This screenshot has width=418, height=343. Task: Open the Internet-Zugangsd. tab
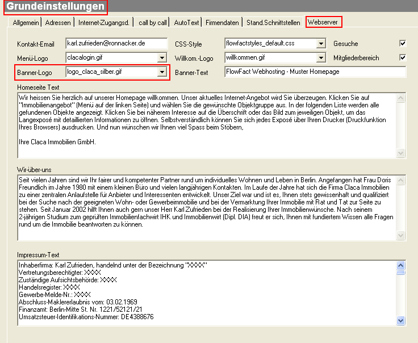[104, 23]
